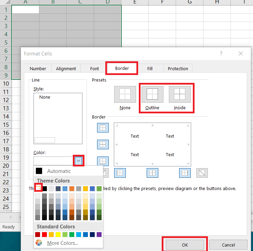Pick the gold theme color swatch

click(x=85, y=188)
